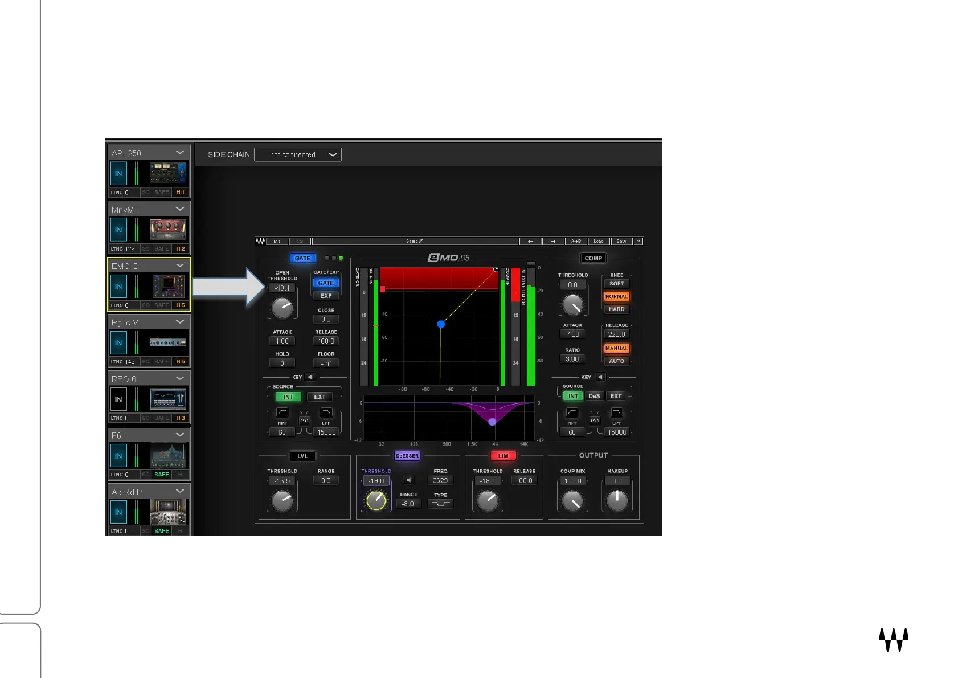Set gate key source to EXT
This screenshot has height=678, width=958.
click(320, 397)
